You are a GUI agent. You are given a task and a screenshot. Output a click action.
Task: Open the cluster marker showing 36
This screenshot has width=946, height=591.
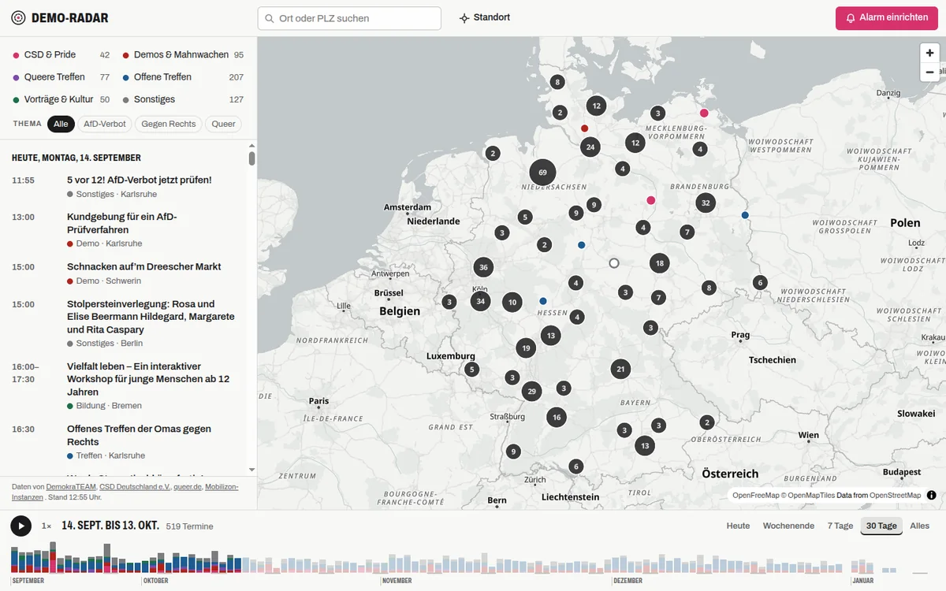point(483,267)
